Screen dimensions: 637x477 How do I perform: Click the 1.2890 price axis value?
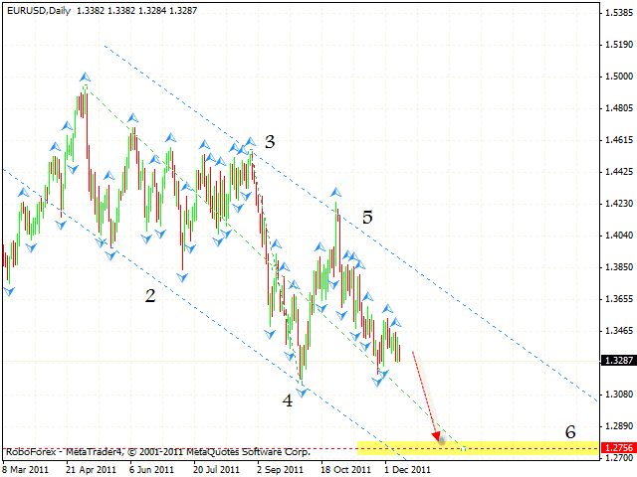pyautogui.click(x=619, y=426)
